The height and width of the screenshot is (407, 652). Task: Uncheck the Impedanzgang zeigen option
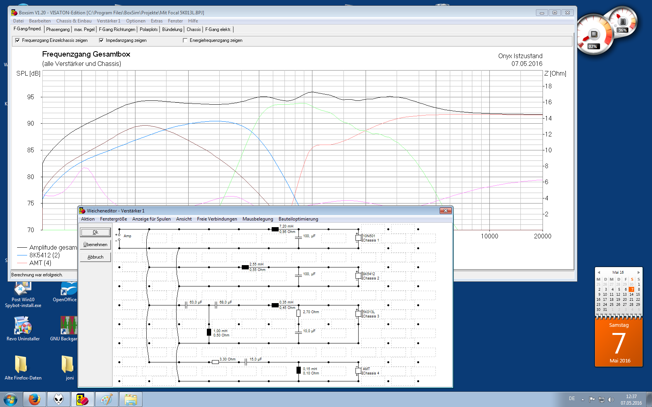tap(101, 40)
